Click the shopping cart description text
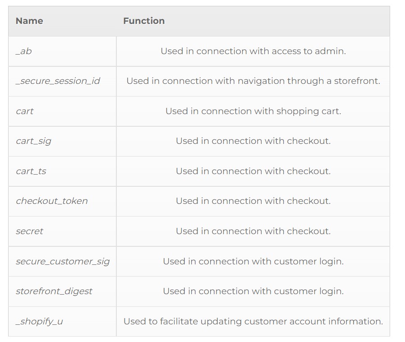Screen dimensions: 405x342 pos(253,111)
